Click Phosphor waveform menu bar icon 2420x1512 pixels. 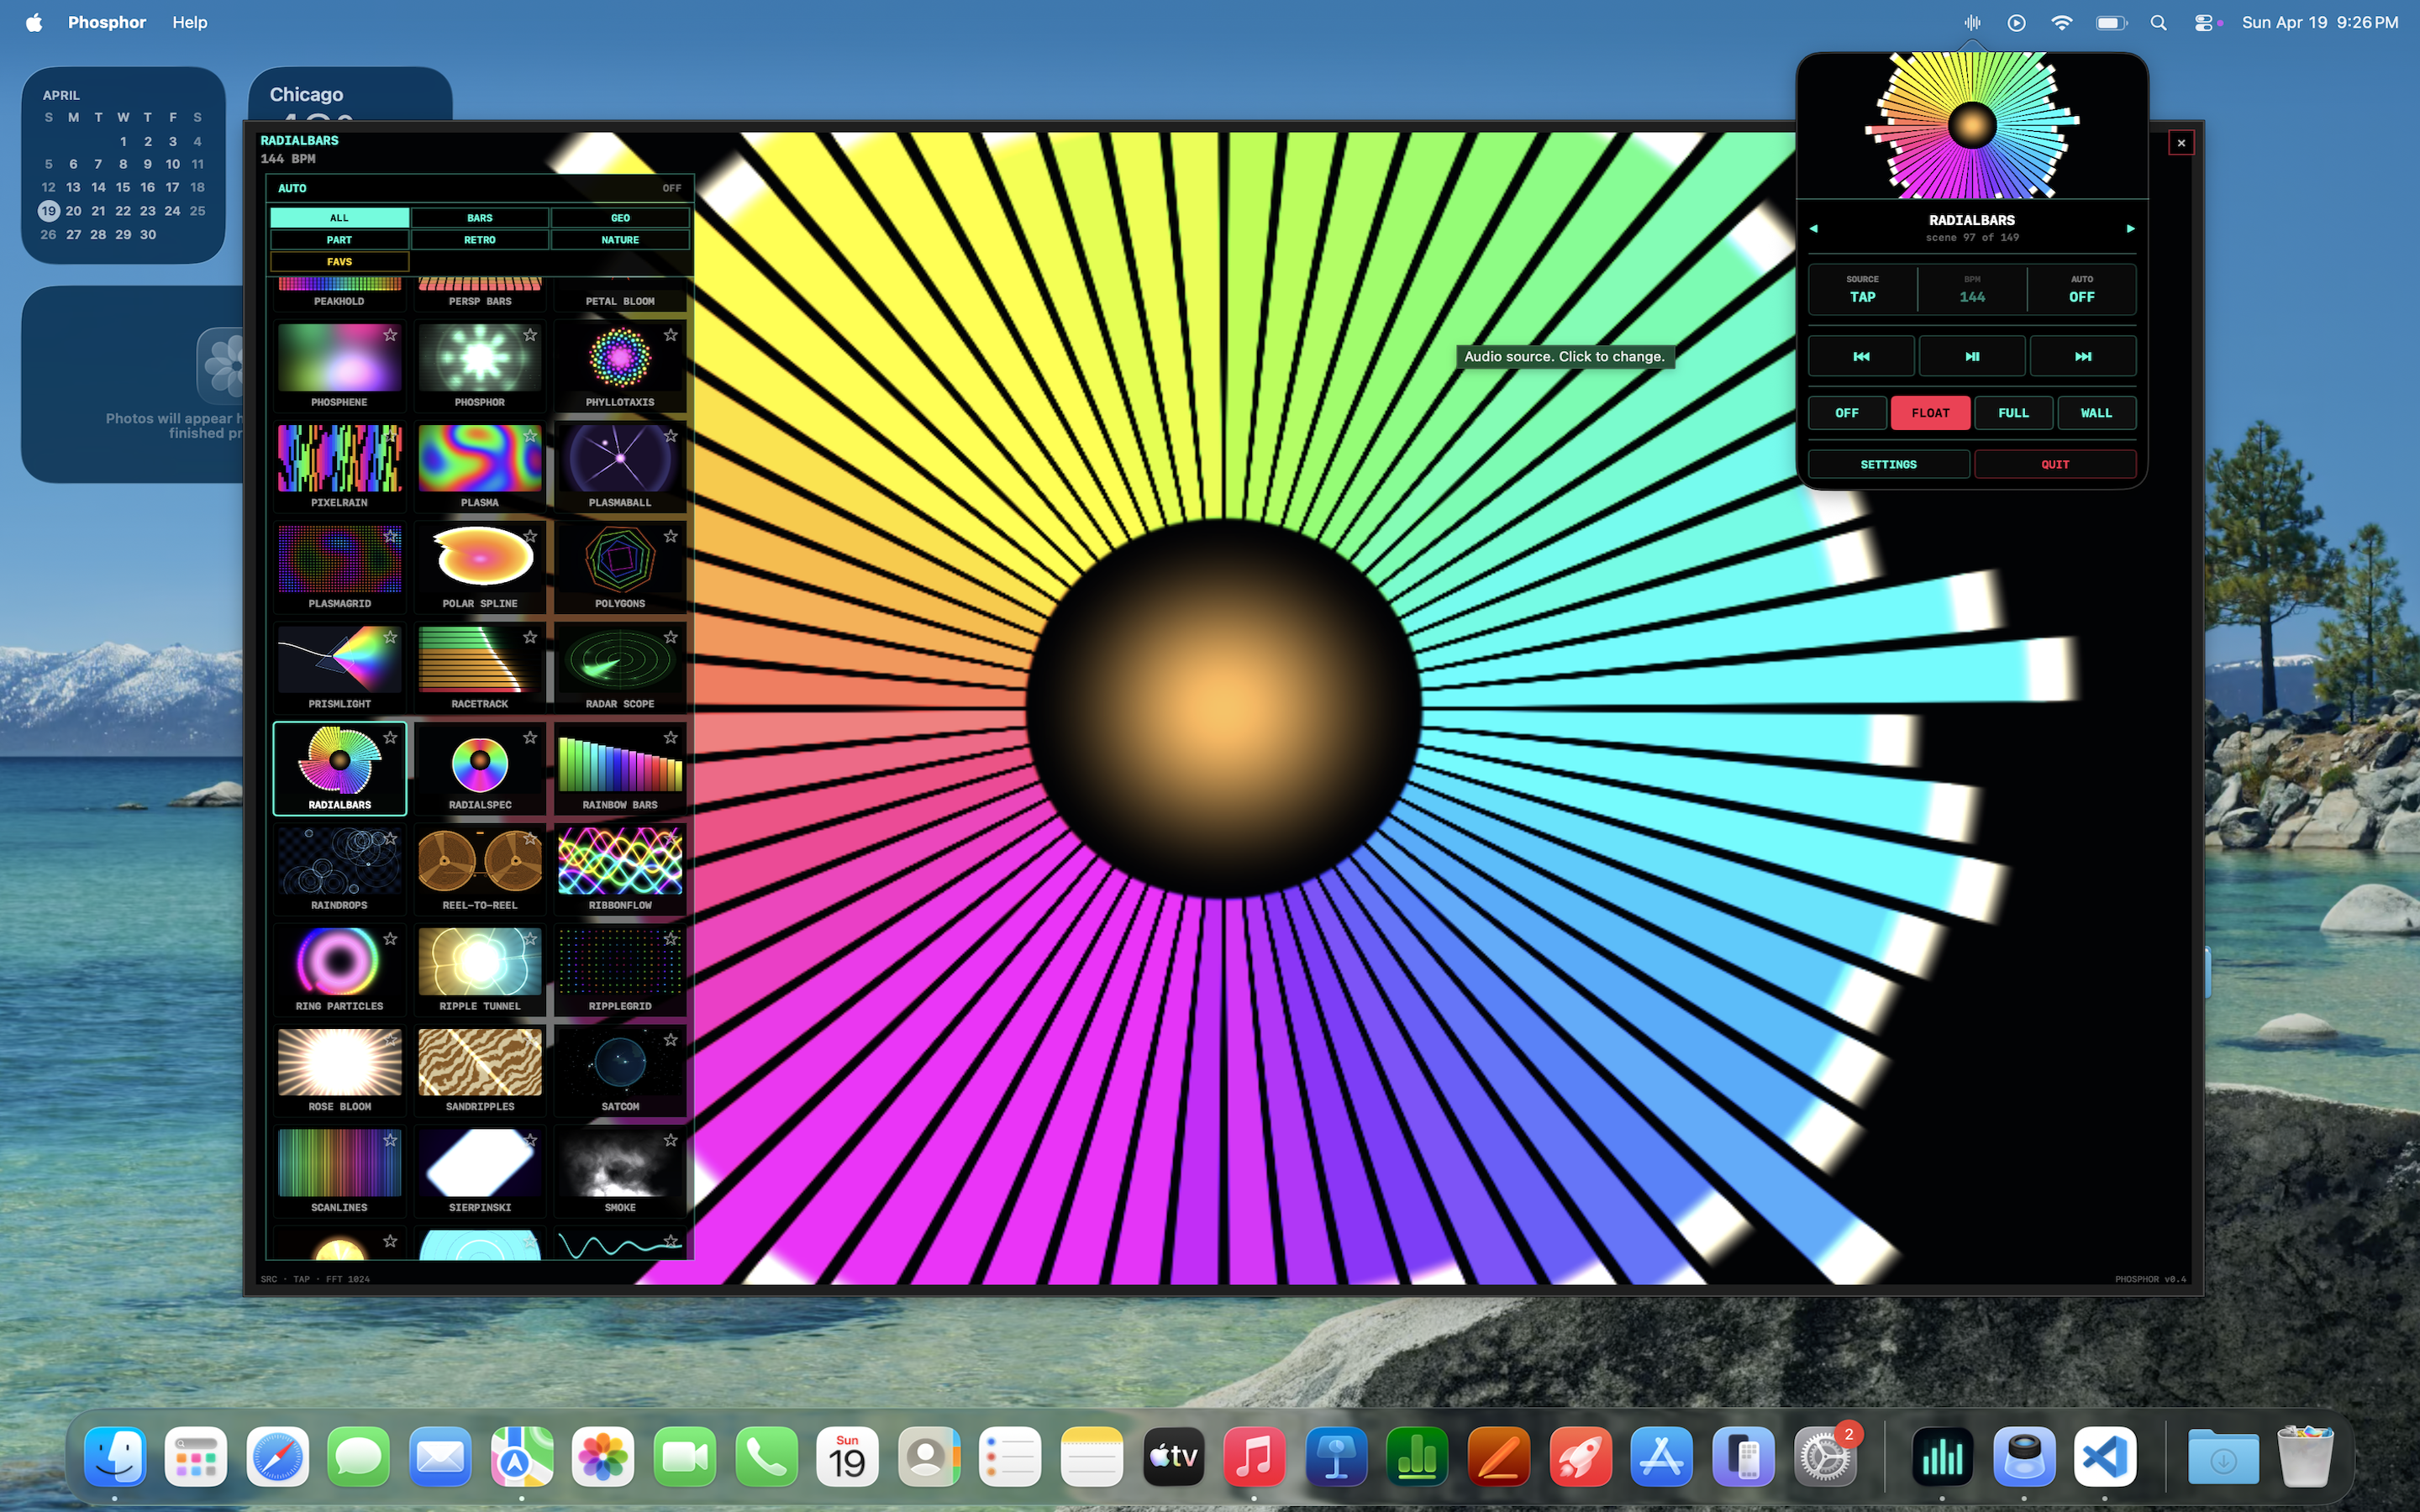point(1972,22)
